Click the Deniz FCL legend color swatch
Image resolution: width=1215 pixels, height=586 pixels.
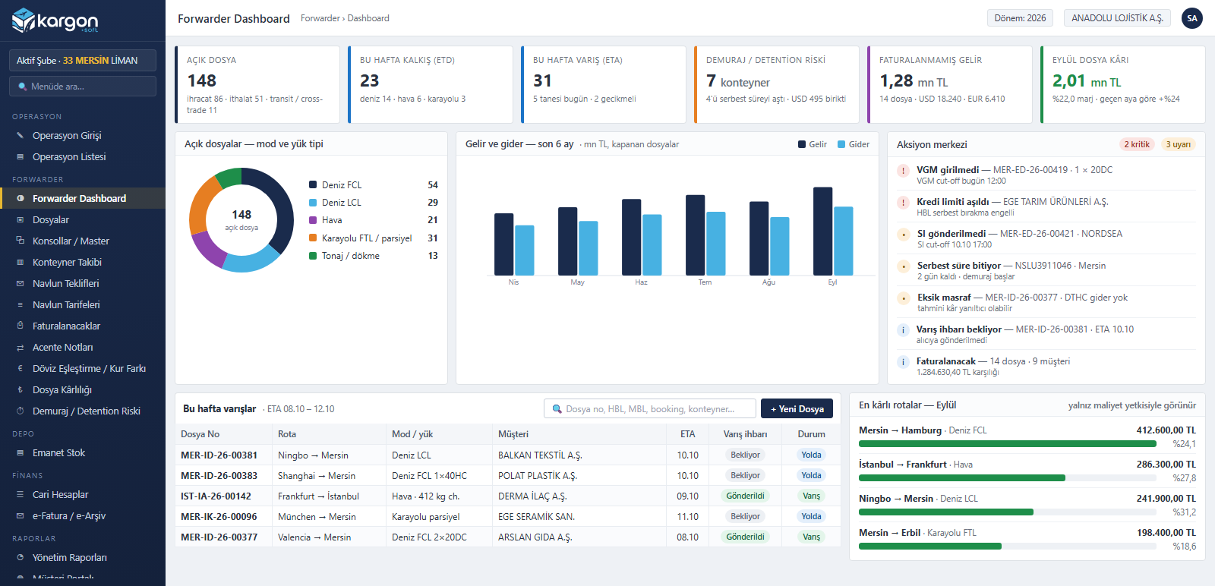pyautogui.click(x=313, y=185)
